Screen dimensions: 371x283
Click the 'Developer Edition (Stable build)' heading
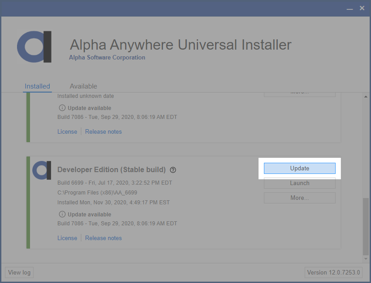pyautogui.click(x=112, y=170)
